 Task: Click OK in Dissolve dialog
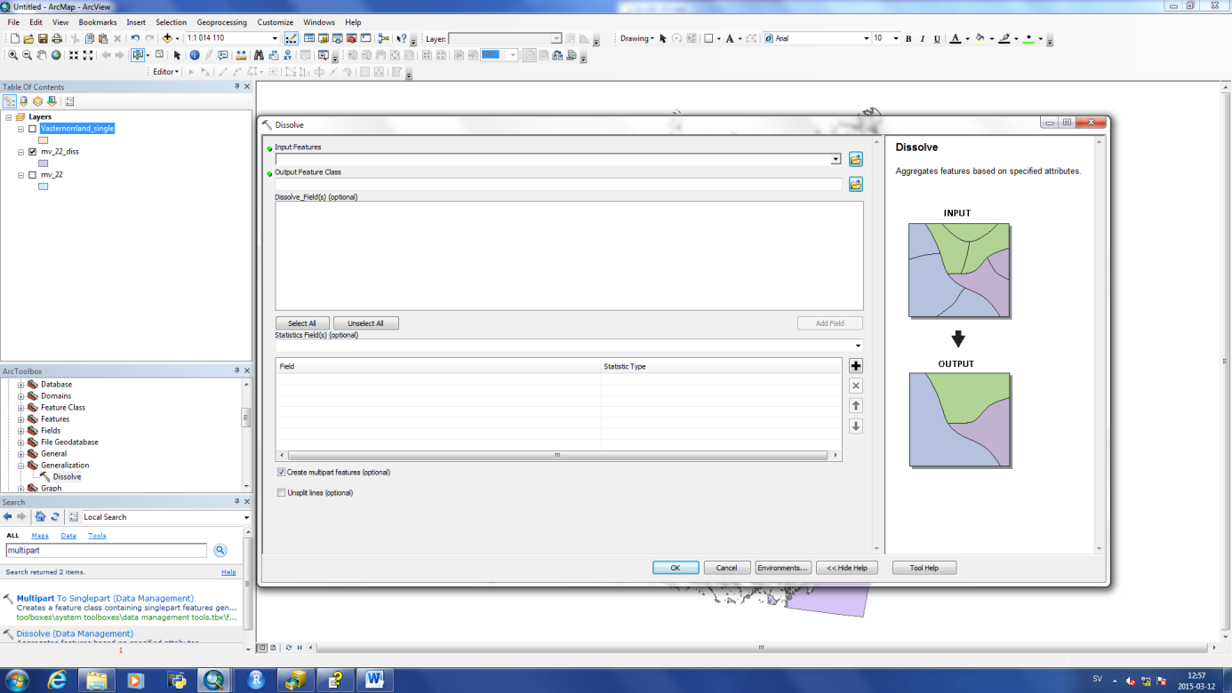pos(676,568)
